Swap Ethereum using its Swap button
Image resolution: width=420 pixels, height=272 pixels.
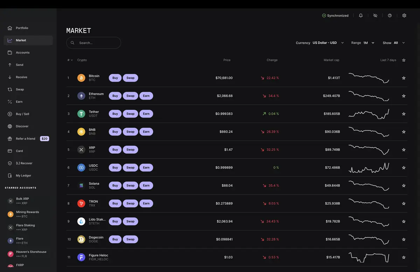130,96
